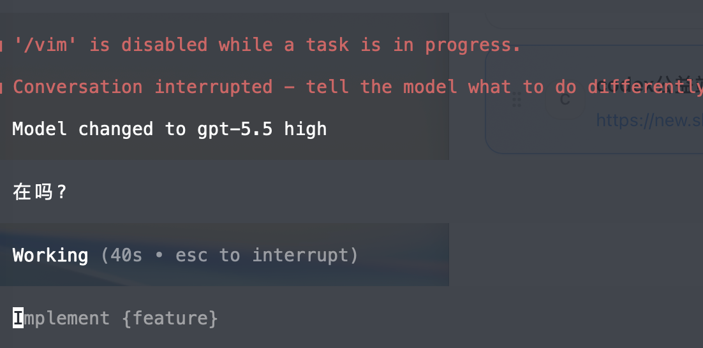Click the "'/vim' is disabled" error message
Viewport: 703px width, 348px height.
coord(268,45)
